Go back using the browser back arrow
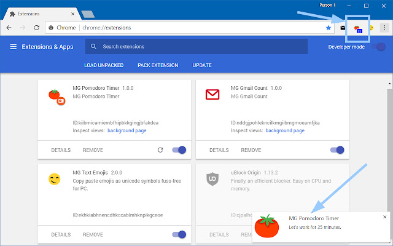The width and height of the screenshot is (393, 246). 9,28
